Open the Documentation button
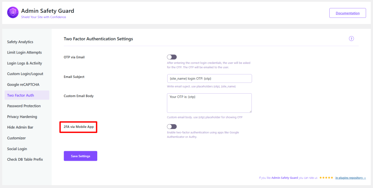The image size is (373, 188). pyautogui.click(x=348, y=13)
